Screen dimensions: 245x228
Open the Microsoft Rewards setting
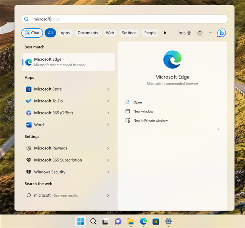tap(68, 148)
